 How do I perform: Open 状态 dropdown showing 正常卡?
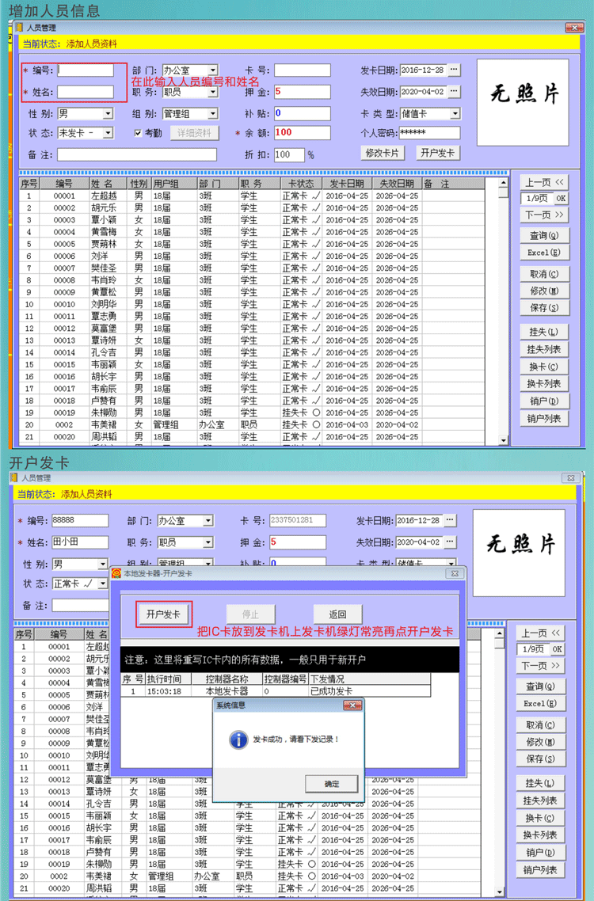click(103, 584)
